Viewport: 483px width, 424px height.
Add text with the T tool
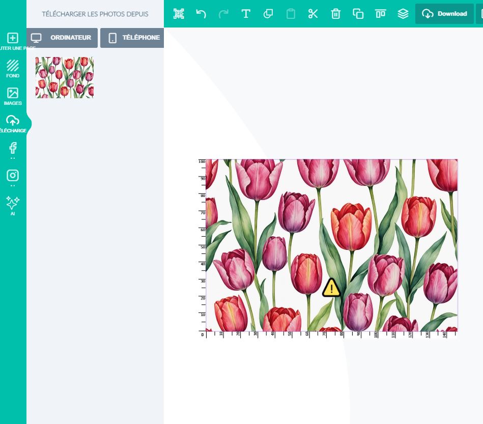point(246,14)
